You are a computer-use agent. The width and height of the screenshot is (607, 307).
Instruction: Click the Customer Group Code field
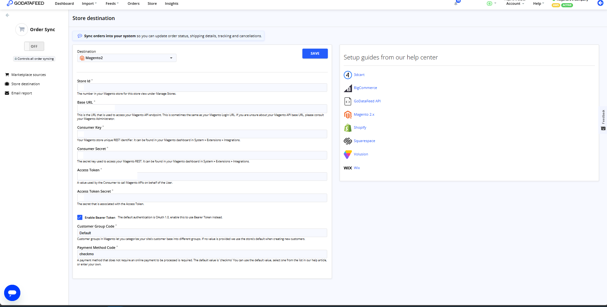(x=202, y=233)
